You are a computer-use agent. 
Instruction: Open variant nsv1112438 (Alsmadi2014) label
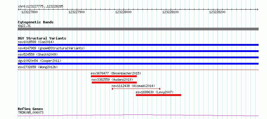click(x=133, y=86)
